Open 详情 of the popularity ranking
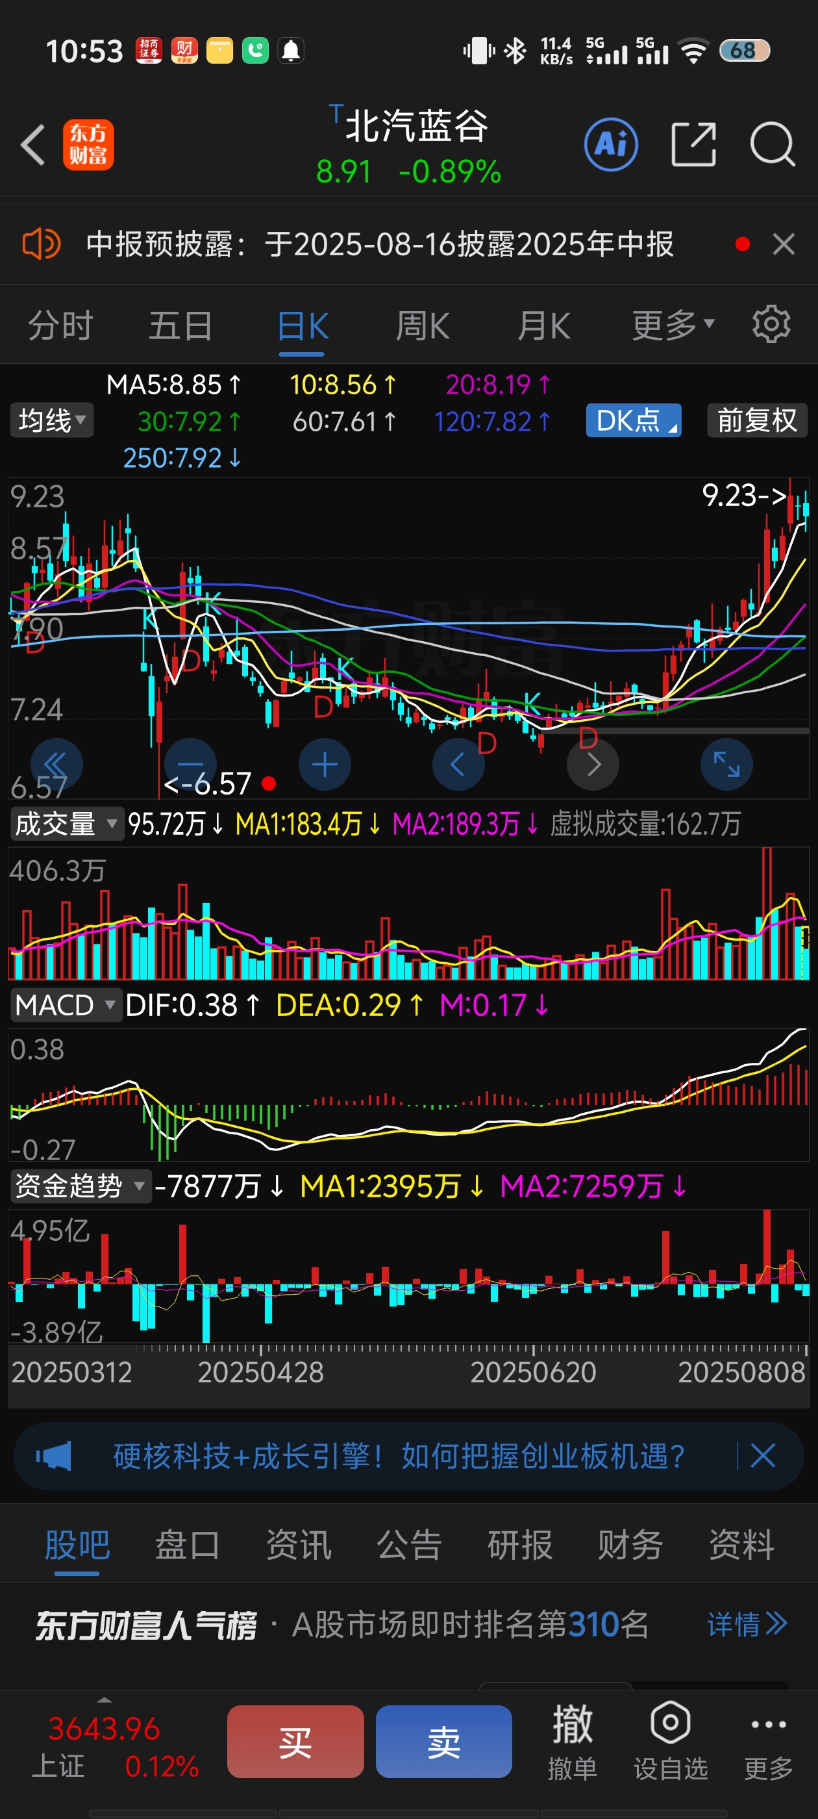Viewport: 818px width, 1819px height. [x=747, y=1625]
